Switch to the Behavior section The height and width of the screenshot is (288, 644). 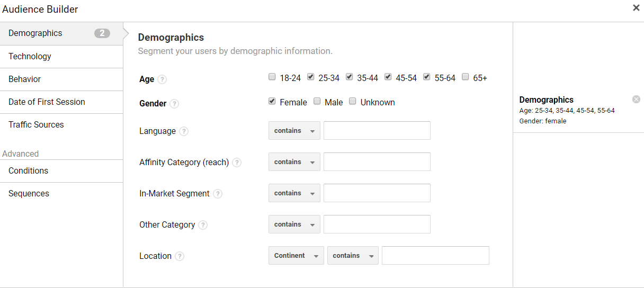coord(61,79)
